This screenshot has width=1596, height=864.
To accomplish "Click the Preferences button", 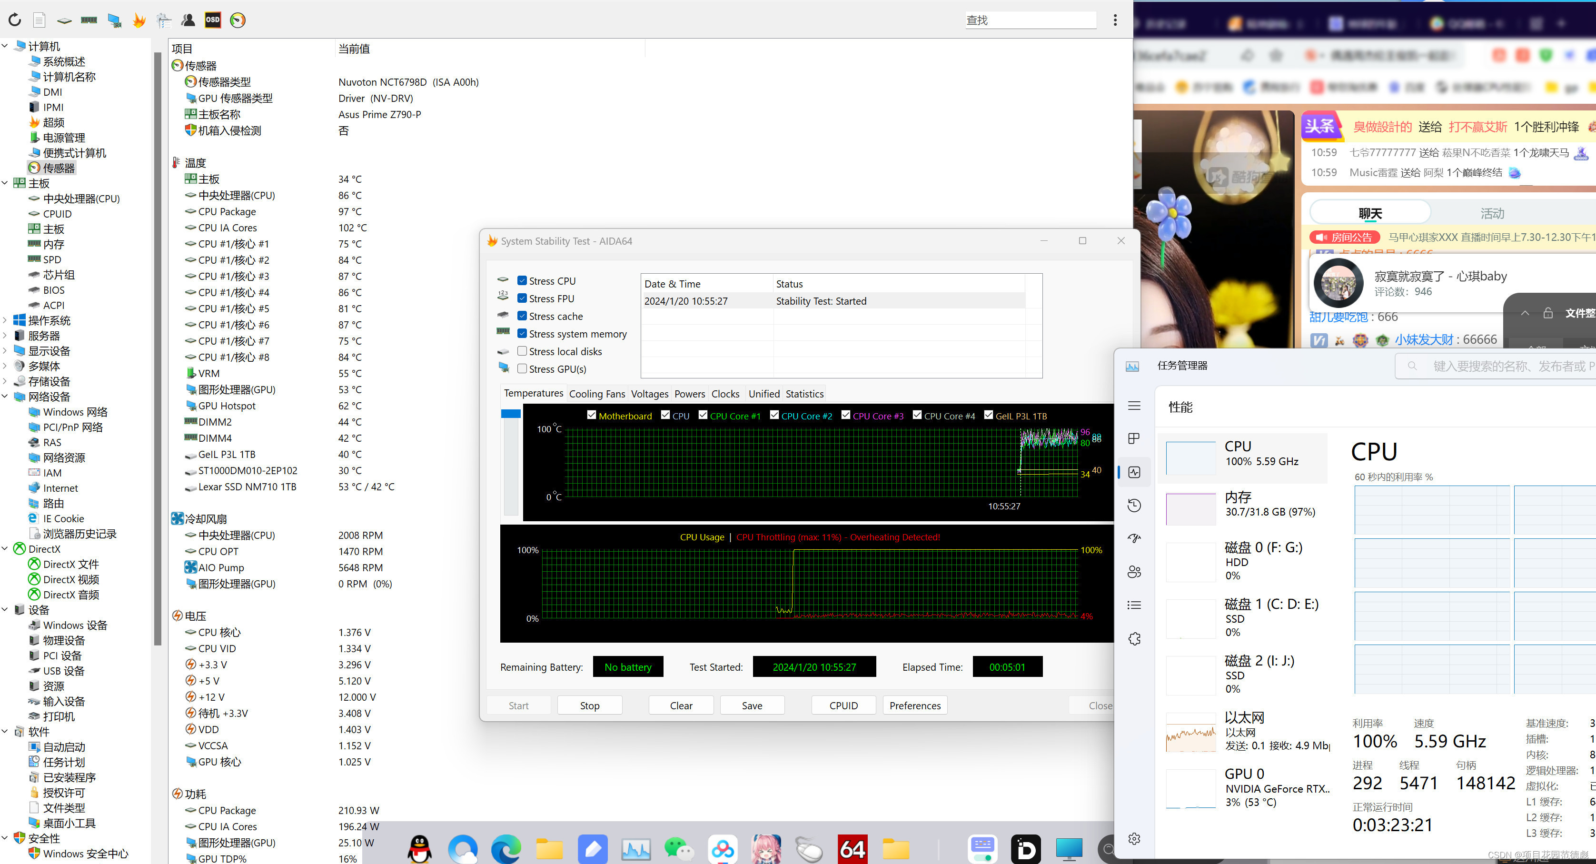I will (914, 705).
